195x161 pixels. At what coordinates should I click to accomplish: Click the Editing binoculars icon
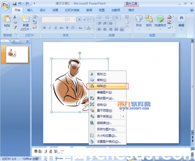[181, 18]
